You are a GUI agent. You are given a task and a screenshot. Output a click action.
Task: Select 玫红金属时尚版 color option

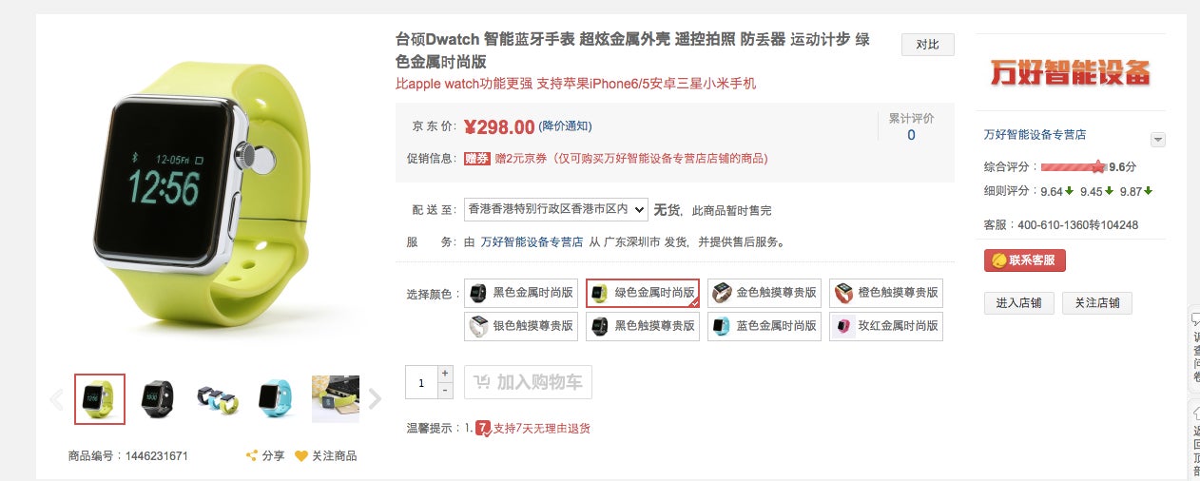(x=886, y=326)
